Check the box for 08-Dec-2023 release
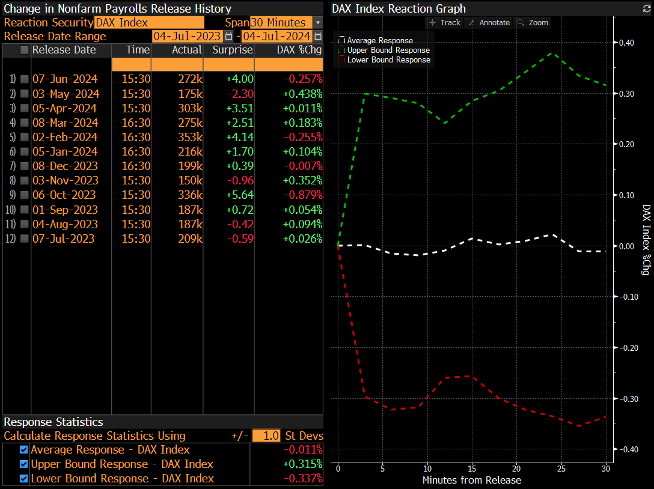This screenshot has height=489, width=654. (25, 166)
